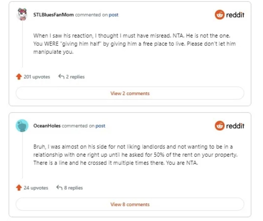The width and height of the screenshot is (263, 221).
Task: Open the post link in OceanHoles' header
Action: pos(100,126)
